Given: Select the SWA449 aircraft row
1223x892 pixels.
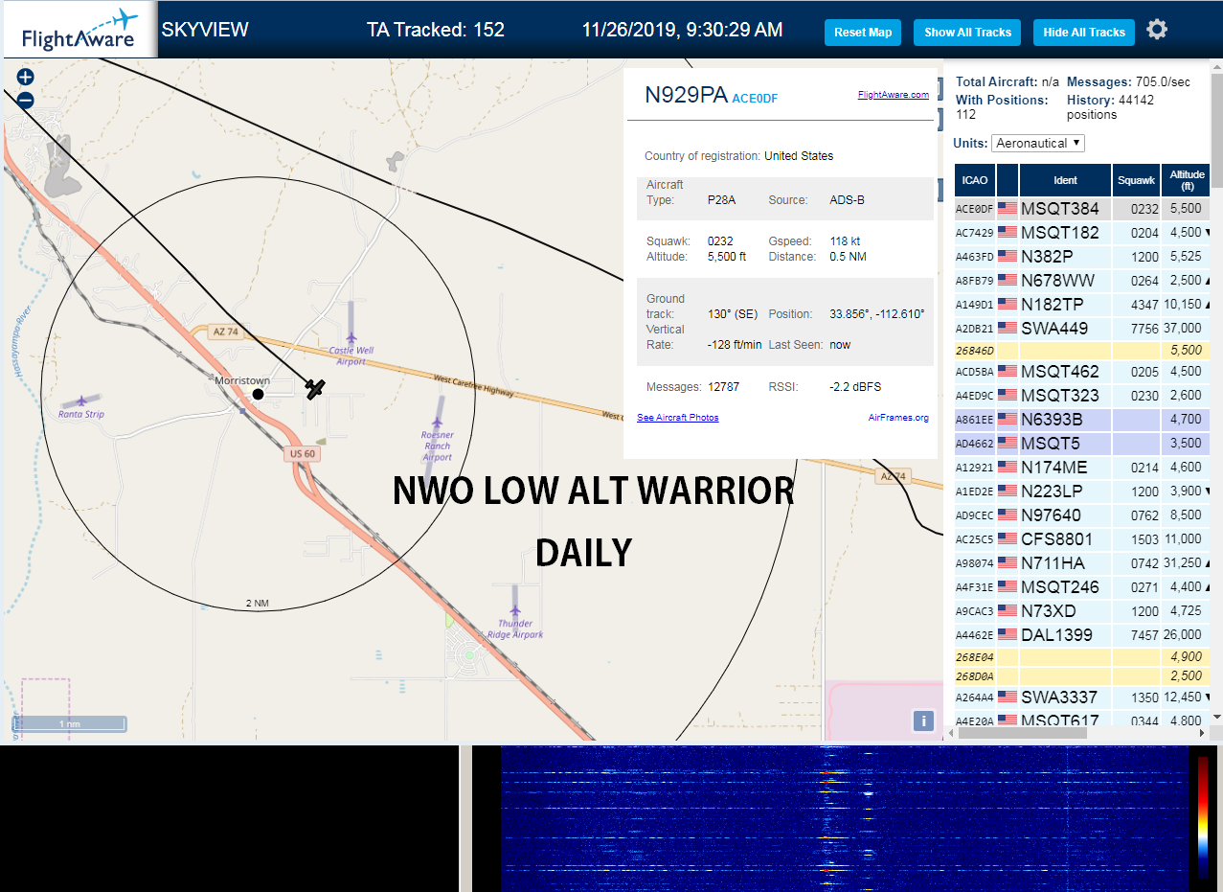Looking at the screenshot, I should point(1082,328).
